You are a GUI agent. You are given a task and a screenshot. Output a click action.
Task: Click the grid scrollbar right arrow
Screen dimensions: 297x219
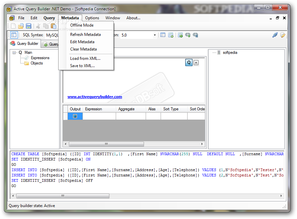click(202, 144)
